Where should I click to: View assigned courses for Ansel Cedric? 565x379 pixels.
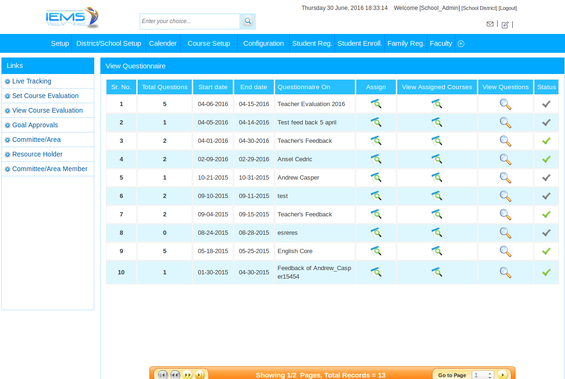coord(437,159)
